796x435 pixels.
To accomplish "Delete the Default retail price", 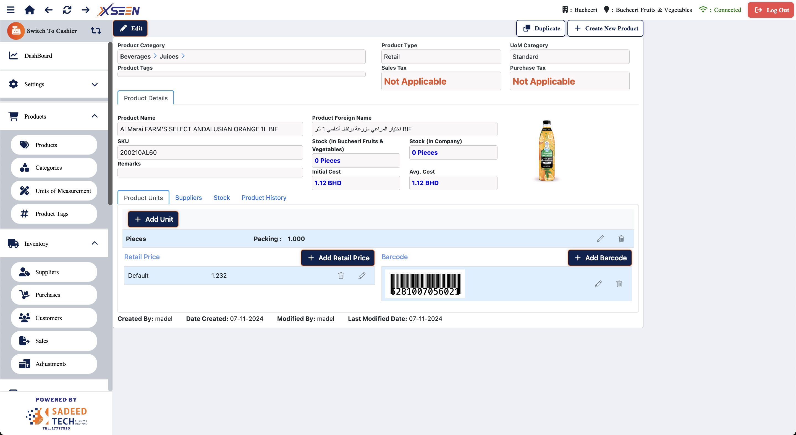I will (341, 275).
